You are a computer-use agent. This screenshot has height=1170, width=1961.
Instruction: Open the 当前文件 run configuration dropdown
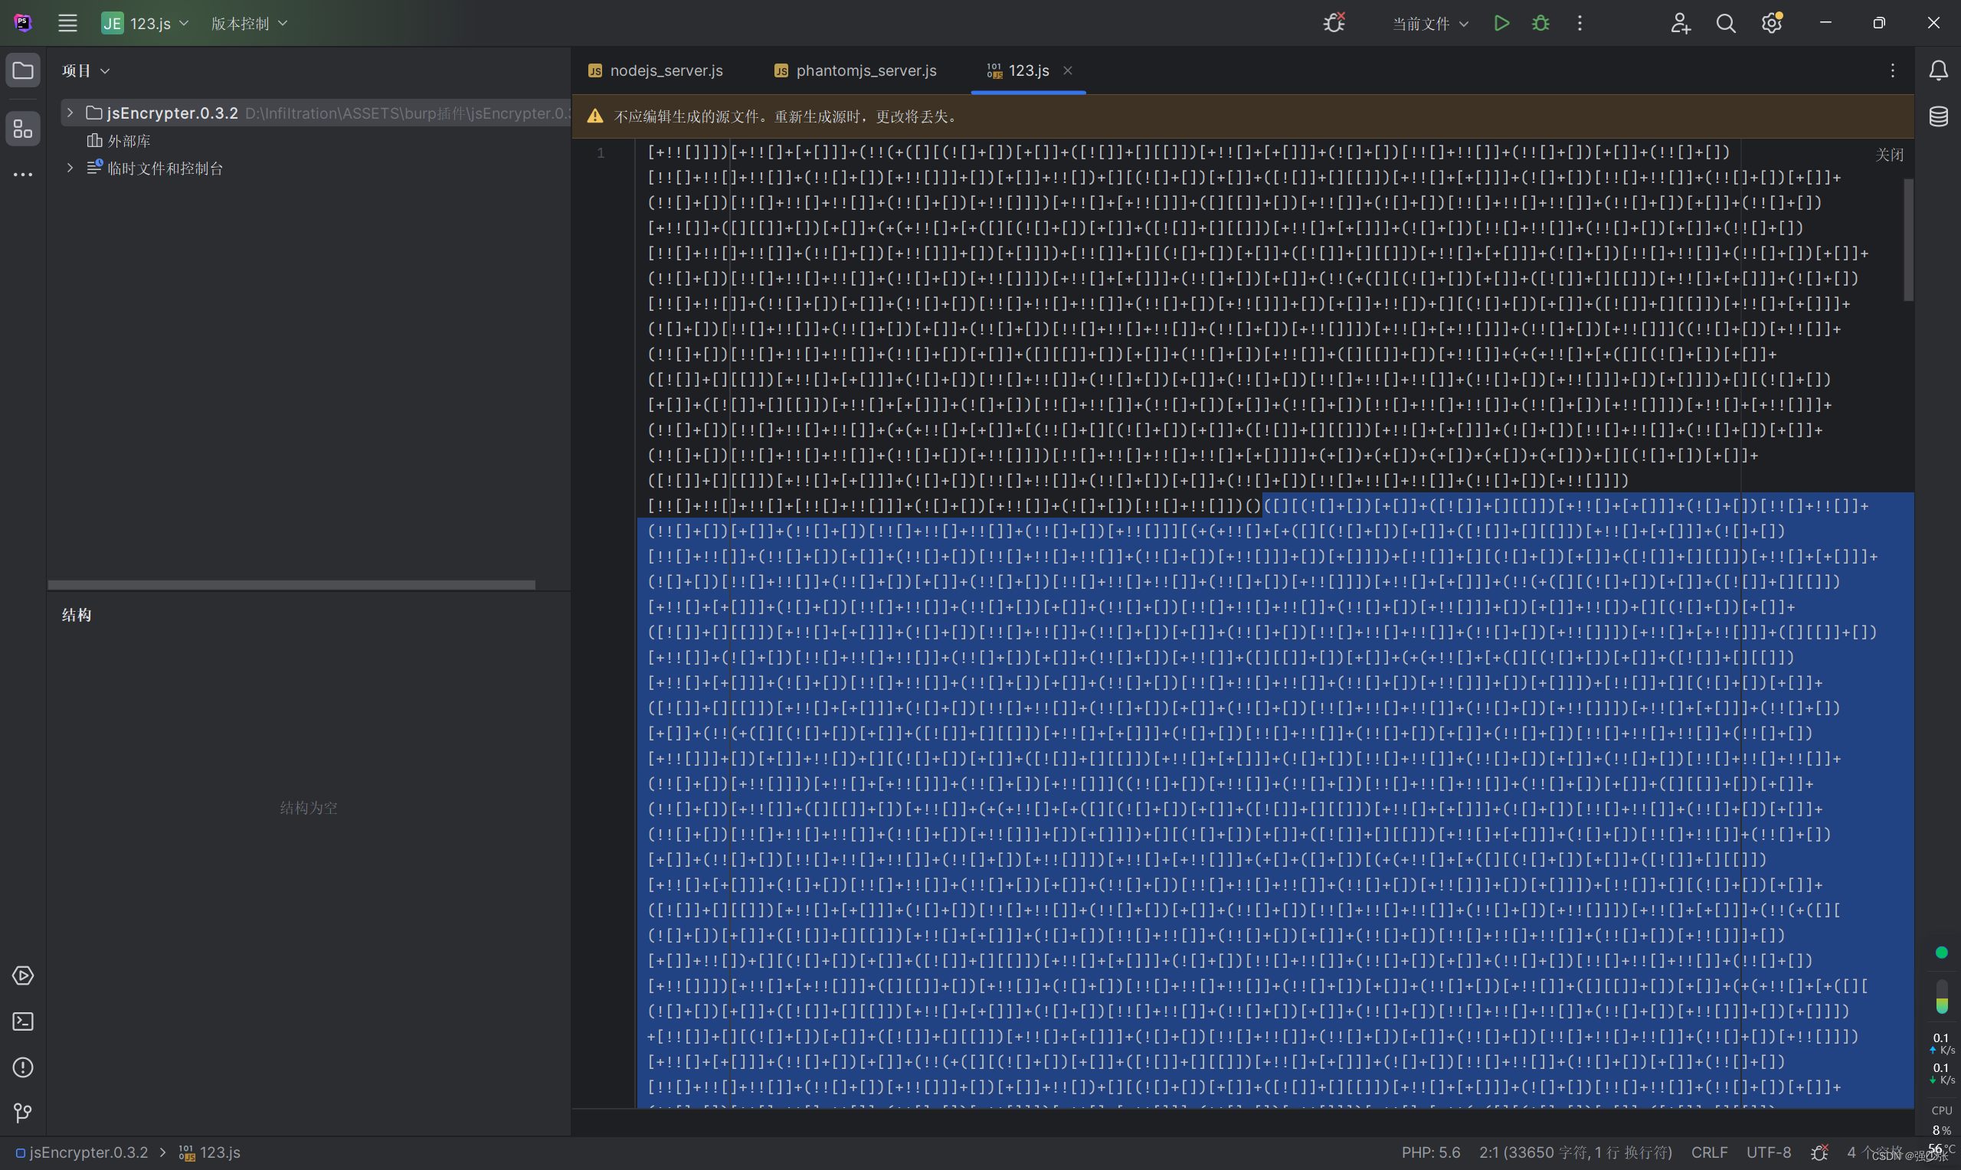pos(1429,24)
